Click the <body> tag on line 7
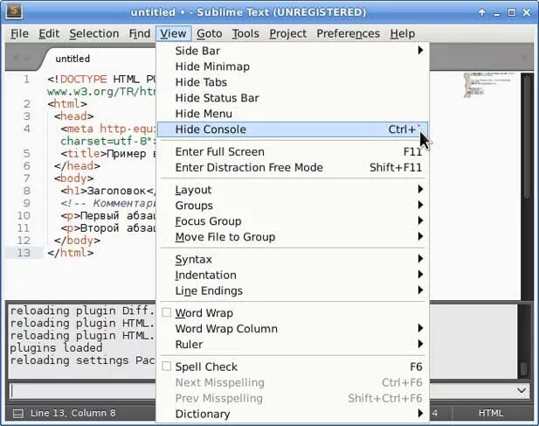 pyautogui.click(x=74, y=178)
